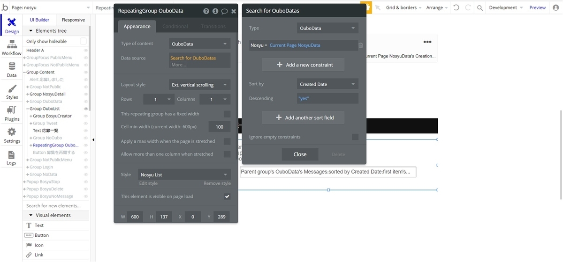Open the user account avatar menu
This screenshot has height=262, width=563.
click(x=555, y=7)
